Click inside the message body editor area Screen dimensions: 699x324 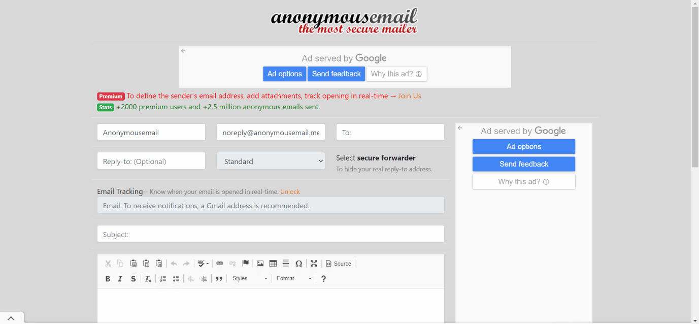pyautogui.click(x=271, y=305)
